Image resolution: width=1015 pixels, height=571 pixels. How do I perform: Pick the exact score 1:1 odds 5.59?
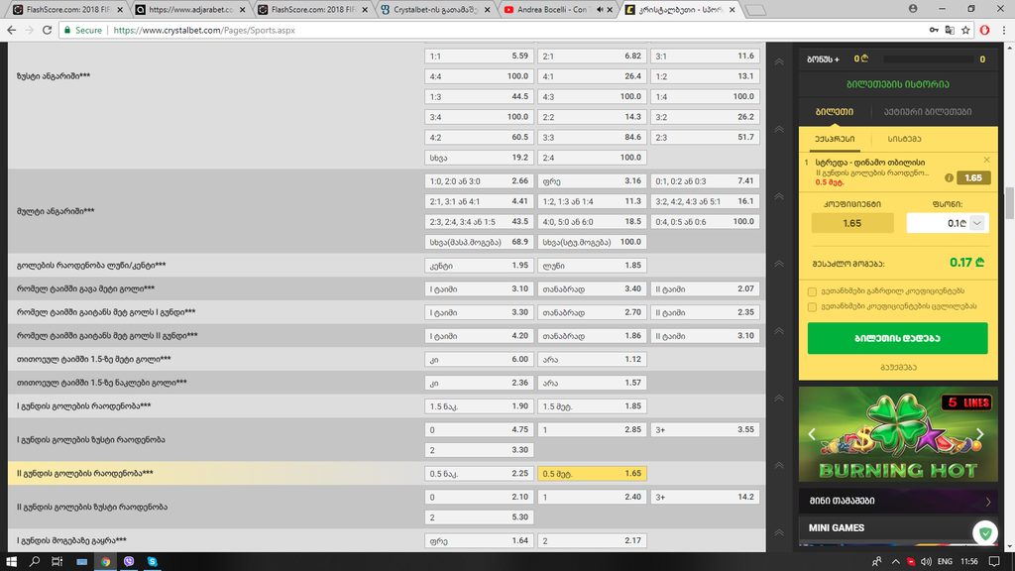pos(479,57)
